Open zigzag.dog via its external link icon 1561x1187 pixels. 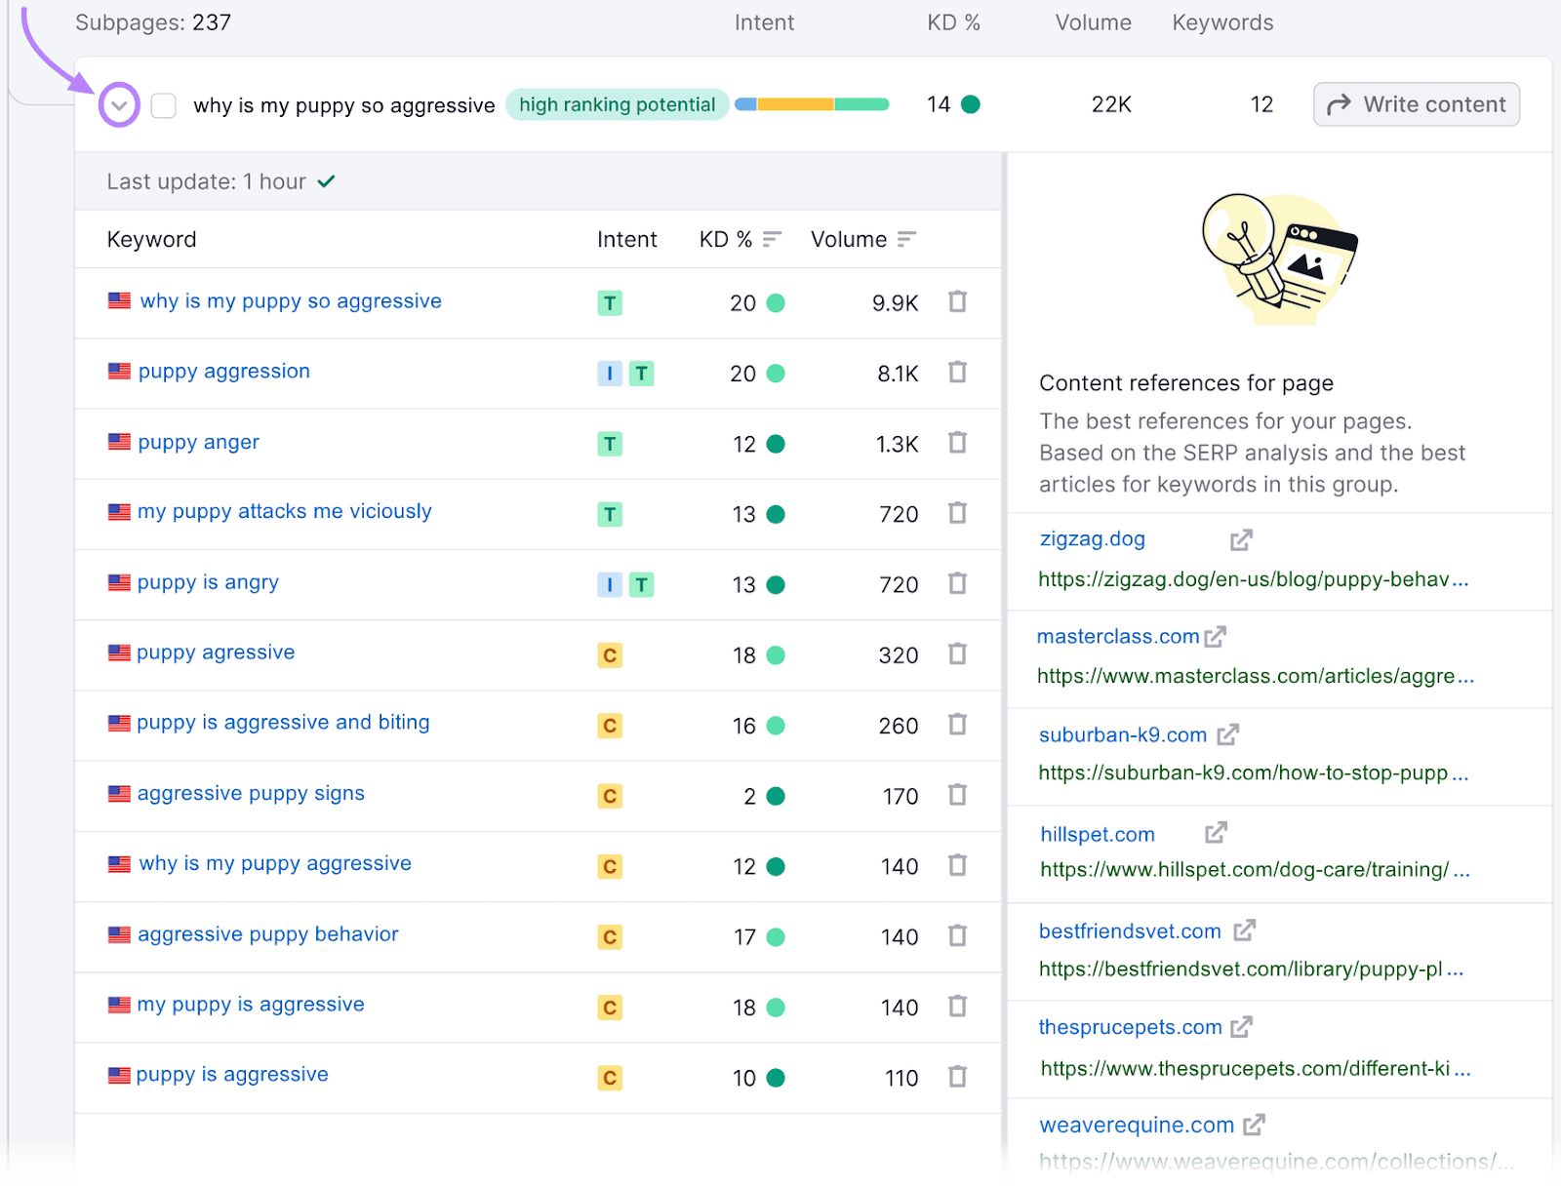[1241, 539]
